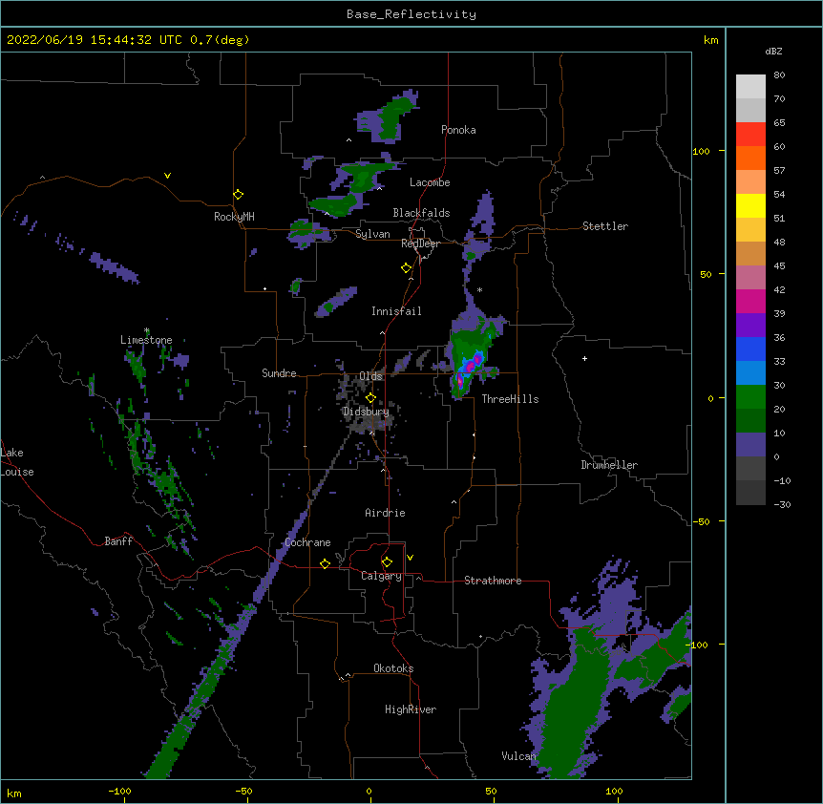Click the Lake Louise label
The height and width of the screenshot is (804, 823).
coord(17,462)
